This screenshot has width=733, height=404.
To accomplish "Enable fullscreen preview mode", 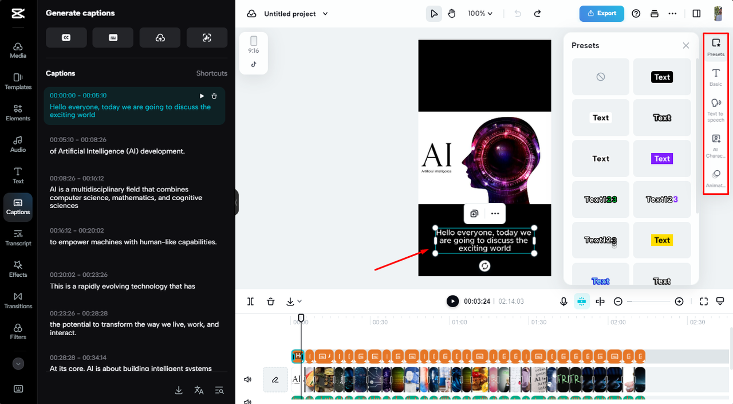I will 703,301.
